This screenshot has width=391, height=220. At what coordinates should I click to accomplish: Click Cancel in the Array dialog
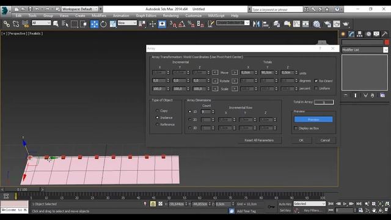click(325, 140)
